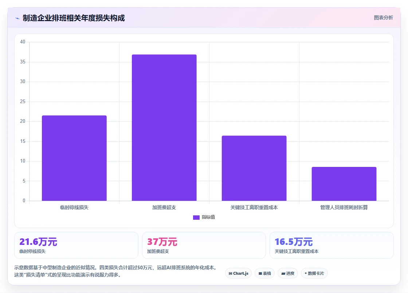Click the 临时停线损失 bar in the chart
The height and width of the screenshot is (293, 408).
tap(74, 158)
